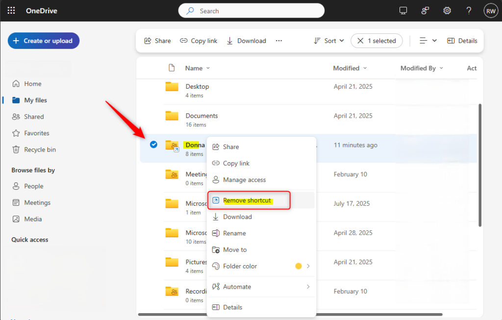This screenshot has height=320, width=502.
Task: Open the Settings gear icon
Action: pyautogui.click(x=447, y=11)
